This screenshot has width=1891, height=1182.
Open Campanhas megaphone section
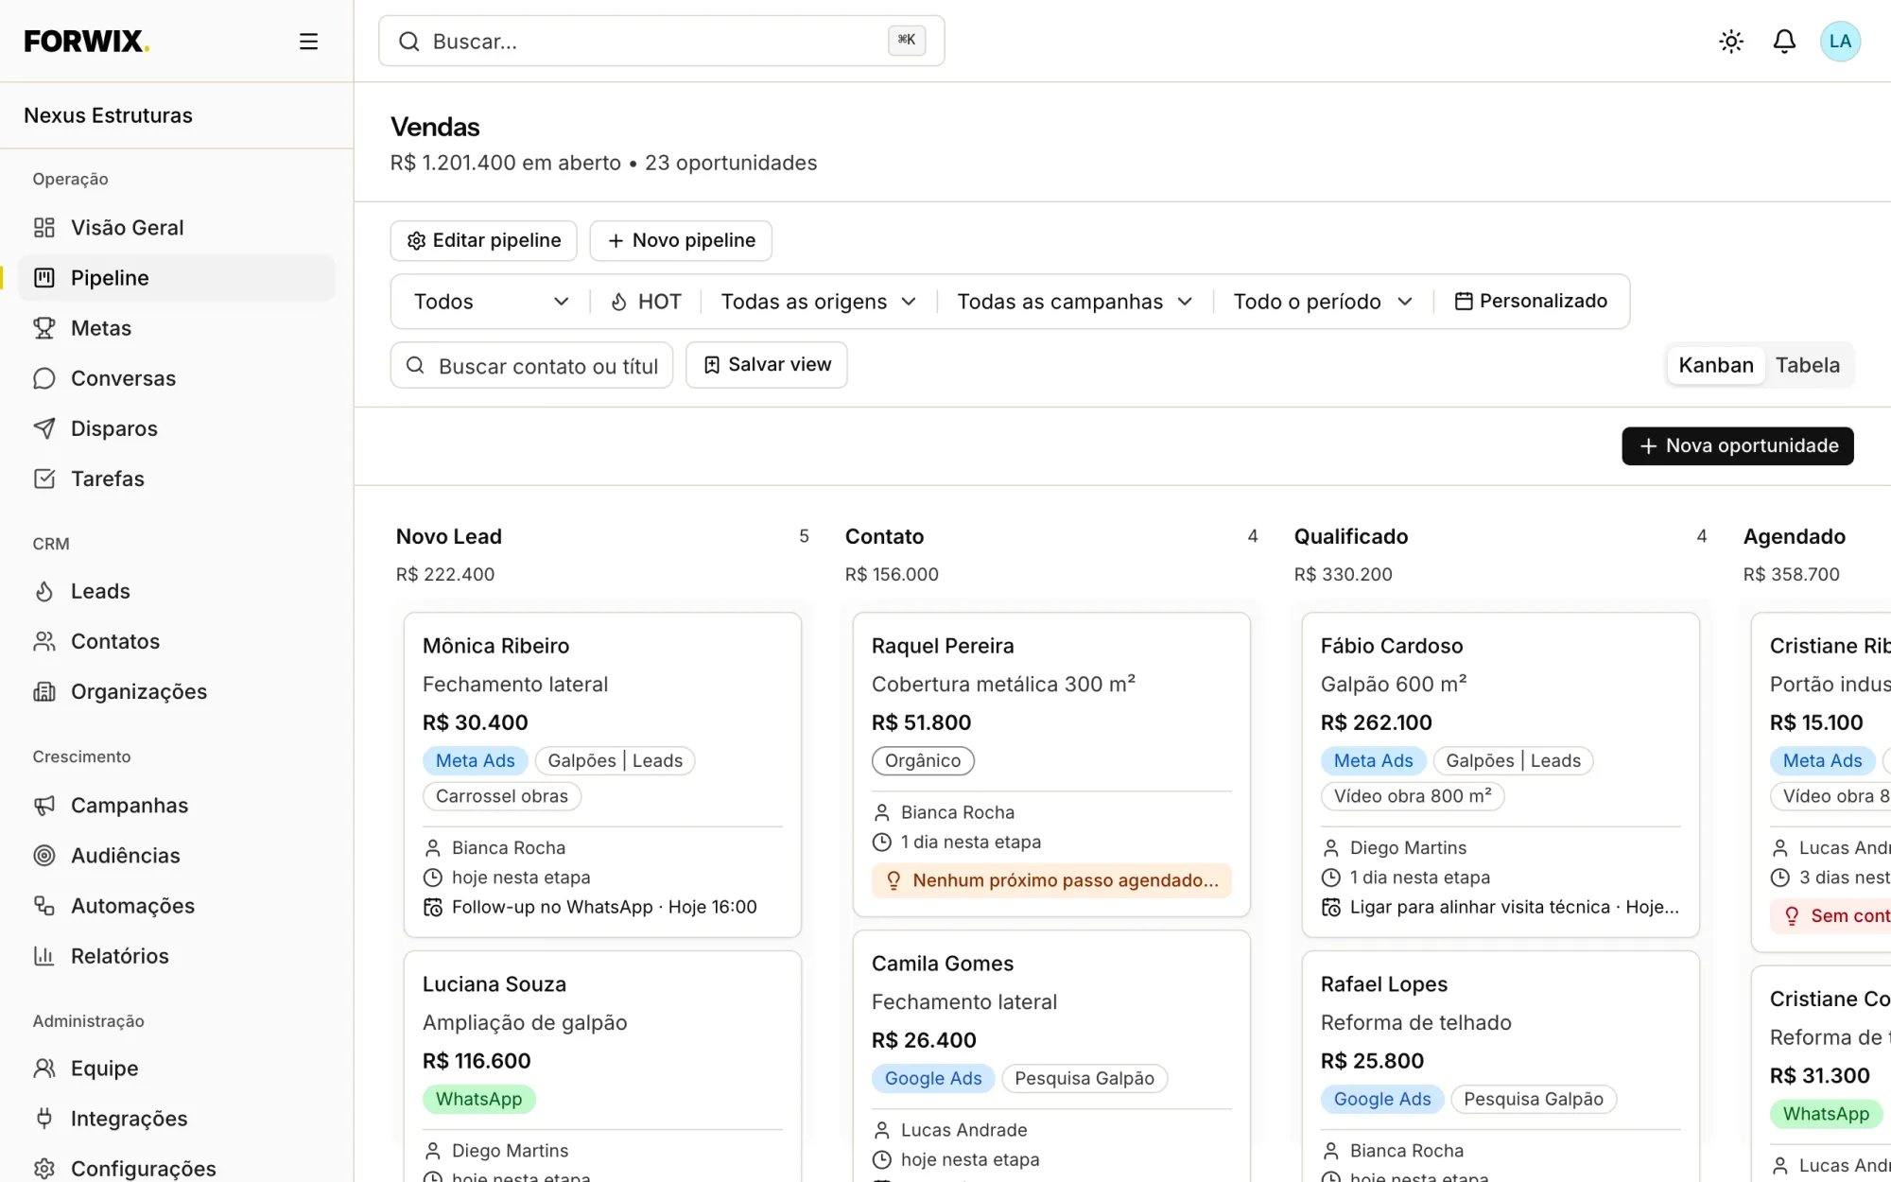pos(177,806)
